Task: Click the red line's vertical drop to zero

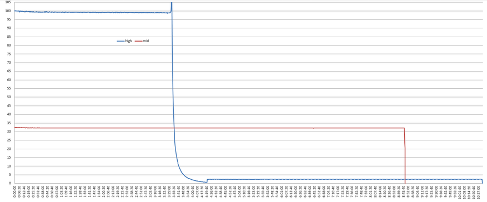Action: tap(405, 155)
